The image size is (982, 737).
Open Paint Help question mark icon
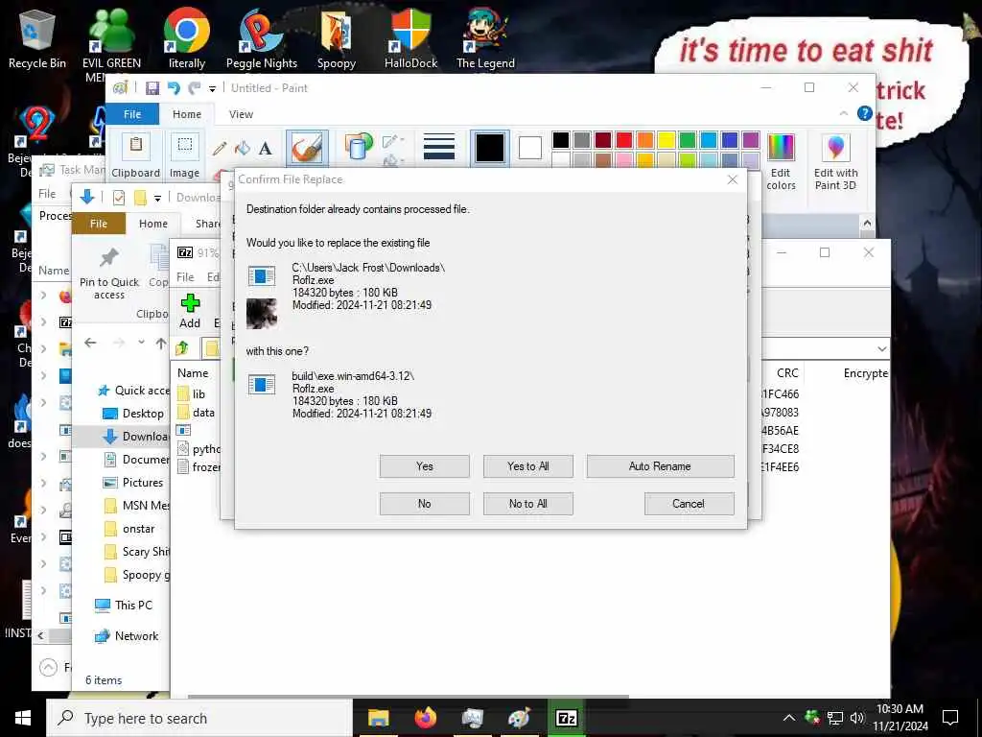pyautogui.click(x=865, y=113)
